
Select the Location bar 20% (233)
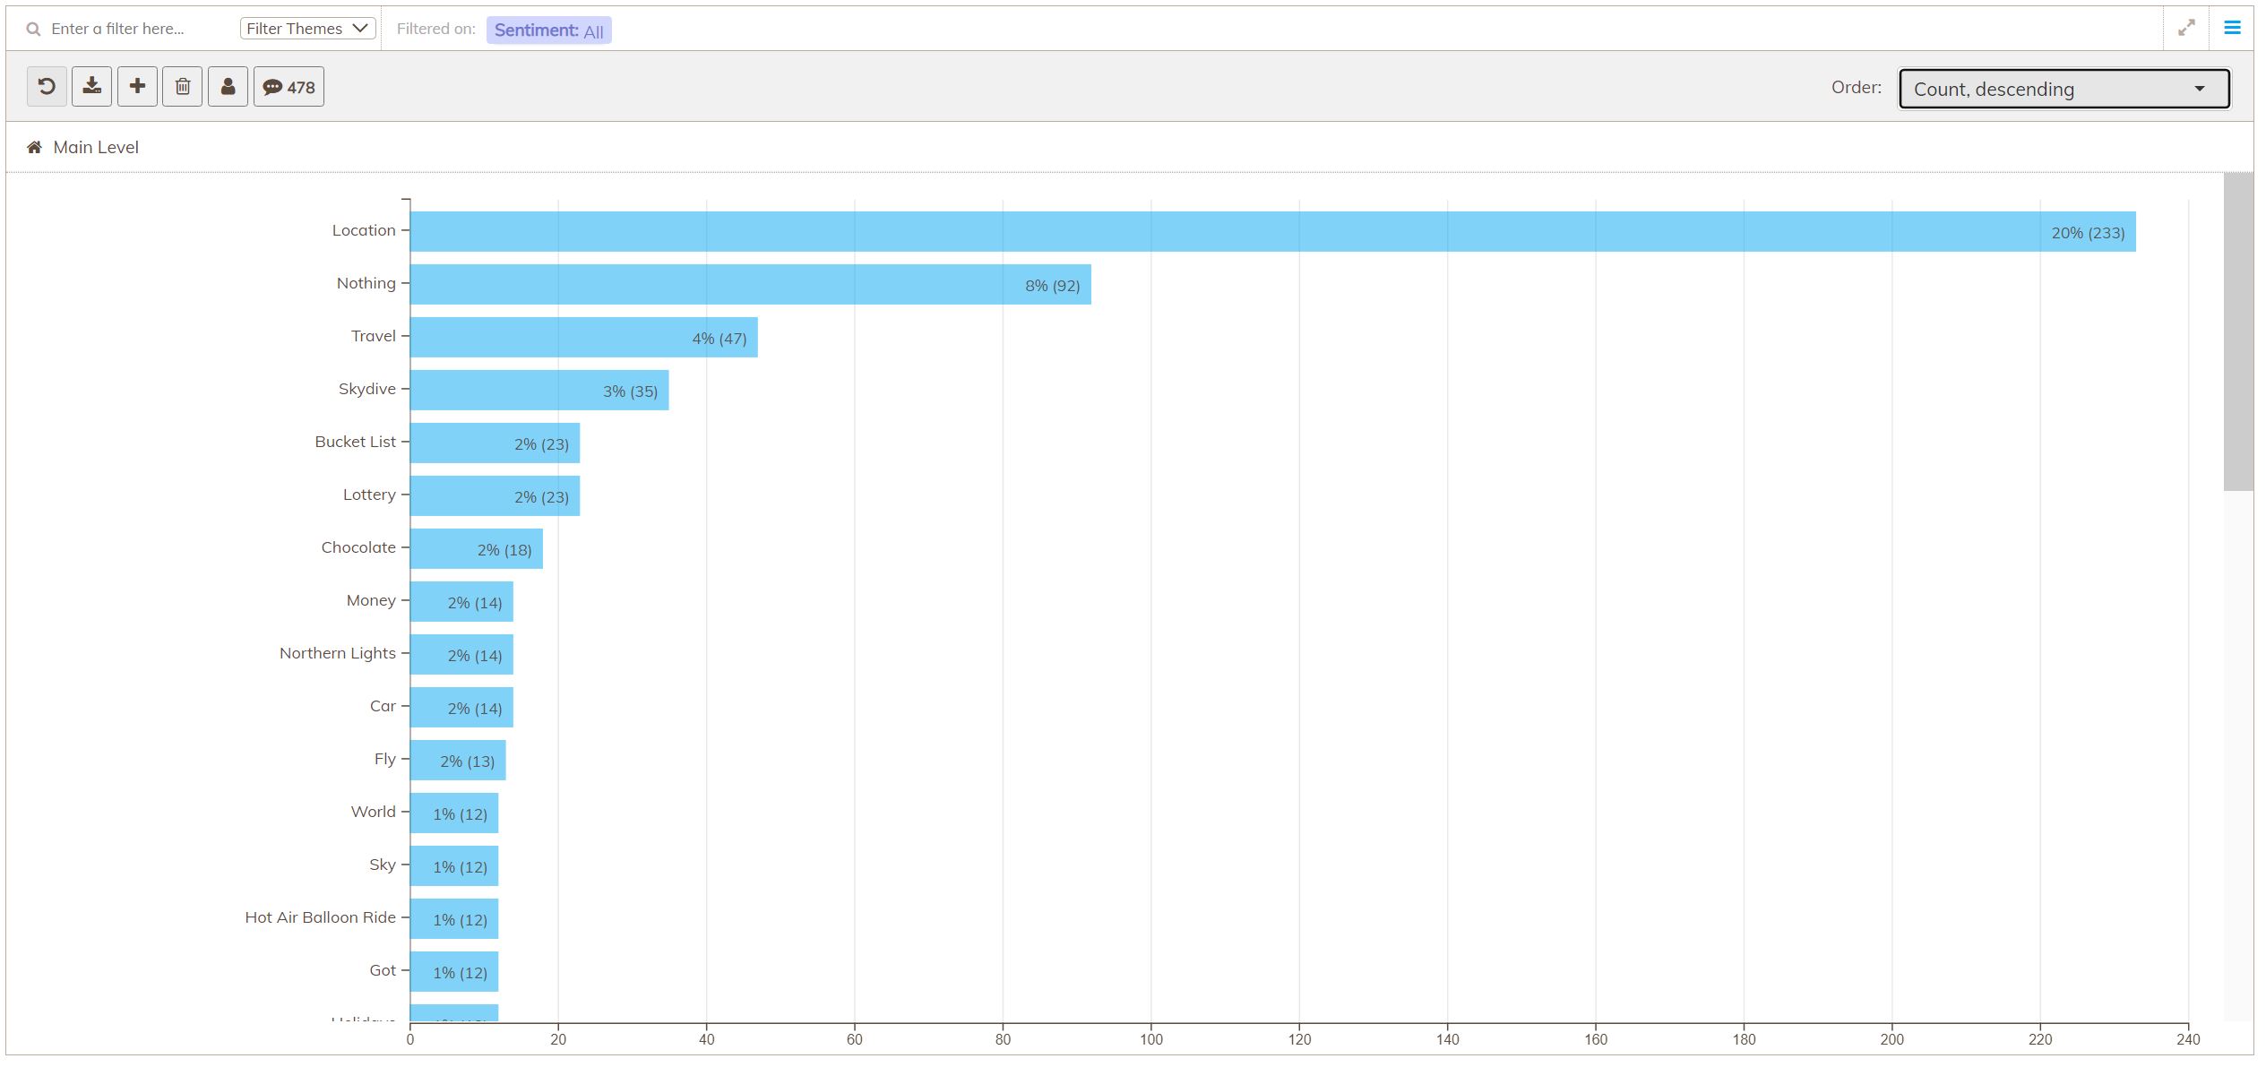(1272, 231)
